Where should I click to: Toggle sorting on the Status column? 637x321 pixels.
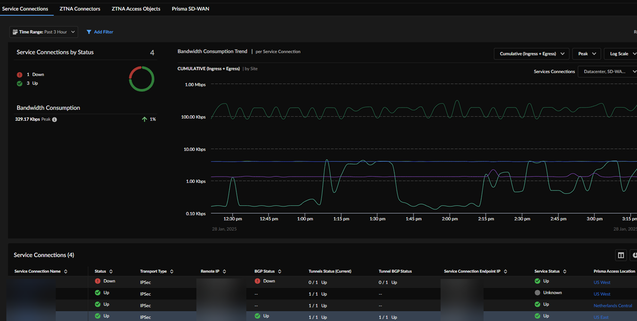point(111,271)
